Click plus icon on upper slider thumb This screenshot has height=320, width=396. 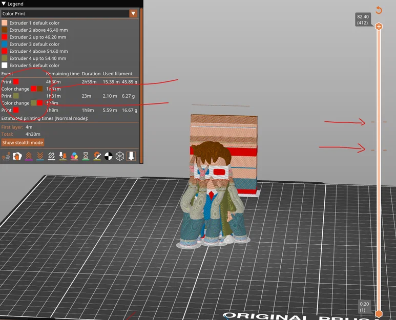[x=379, y=26]
